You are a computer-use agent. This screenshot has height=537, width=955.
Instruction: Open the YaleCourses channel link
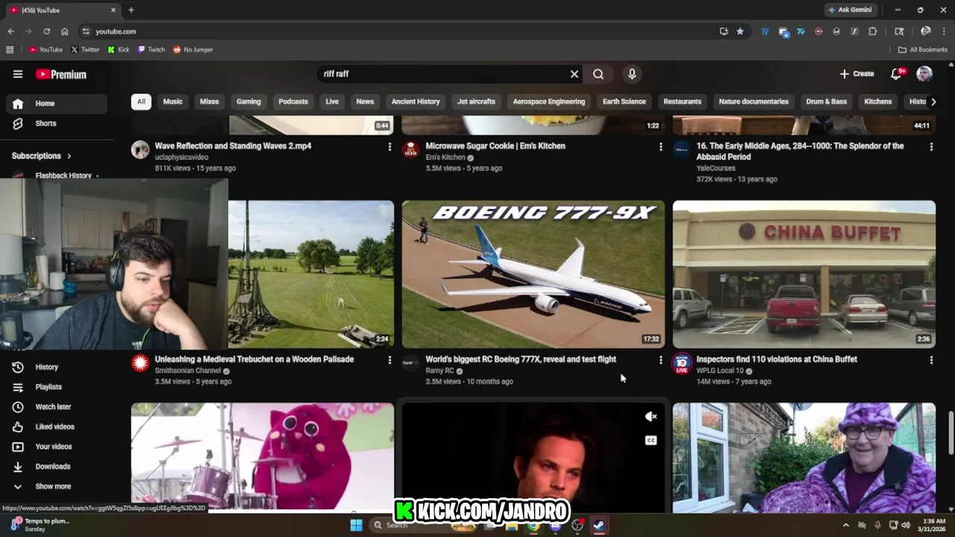[716, 169]
